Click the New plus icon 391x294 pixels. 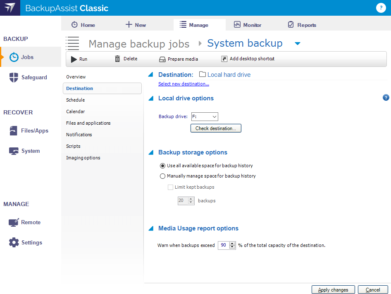(129, 24)
